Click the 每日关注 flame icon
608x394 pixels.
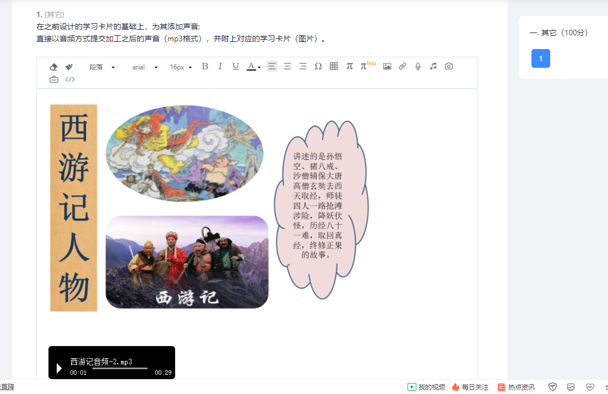pos(455,387)
